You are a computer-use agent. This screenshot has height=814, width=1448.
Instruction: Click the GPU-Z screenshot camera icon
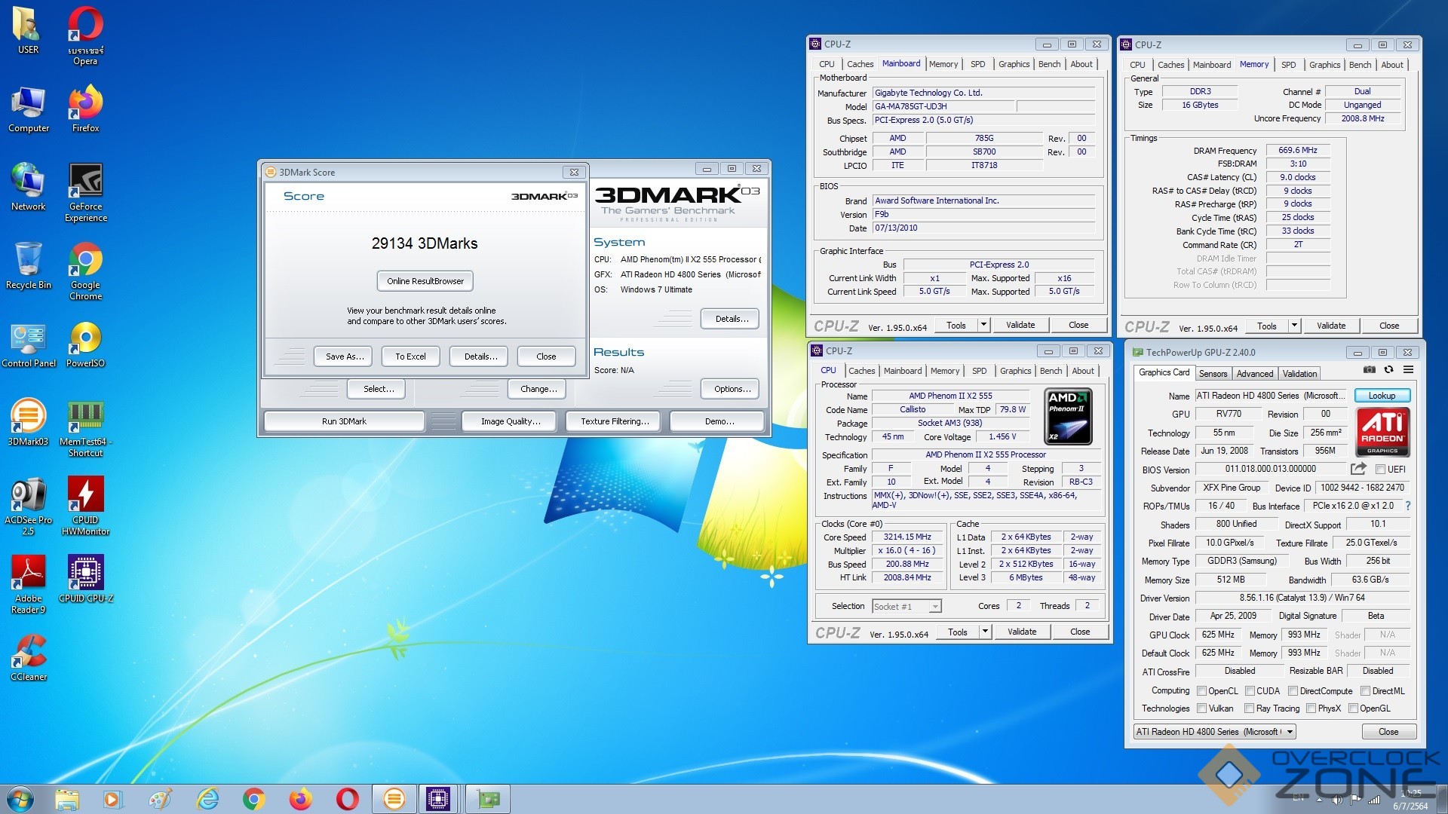[x=1369, y=370]
